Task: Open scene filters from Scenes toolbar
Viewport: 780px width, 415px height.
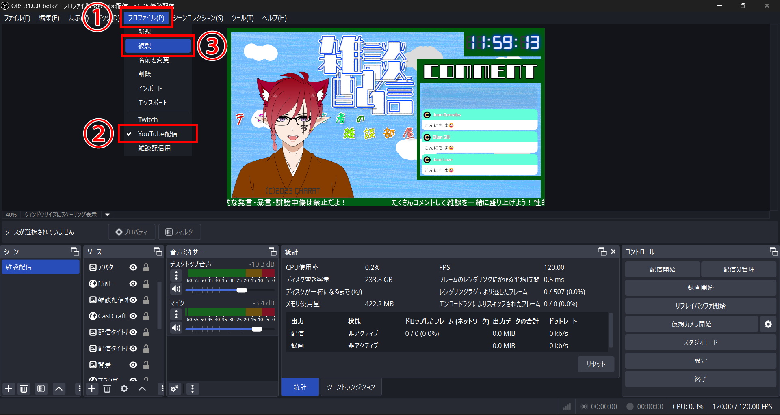Action: point(41,389)
